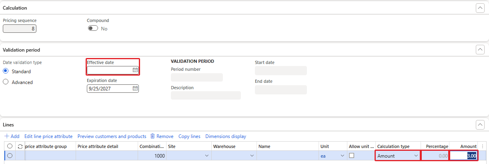Toggle select-all circle in grid header
This screenshot has width=489, height=164.
[10, 146]
